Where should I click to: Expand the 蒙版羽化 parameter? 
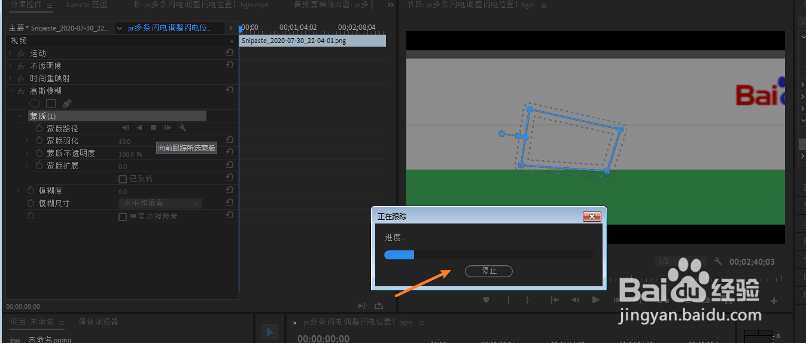(26, 140)
